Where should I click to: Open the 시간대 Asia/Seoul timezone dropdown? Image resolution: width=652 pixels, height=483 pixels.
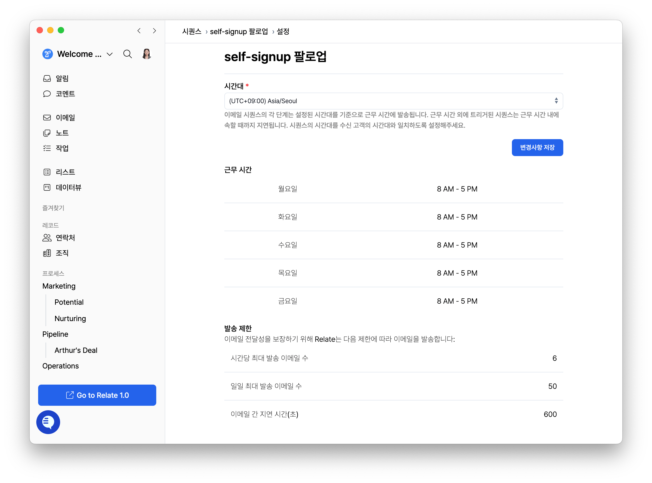[x=394, y=101]
